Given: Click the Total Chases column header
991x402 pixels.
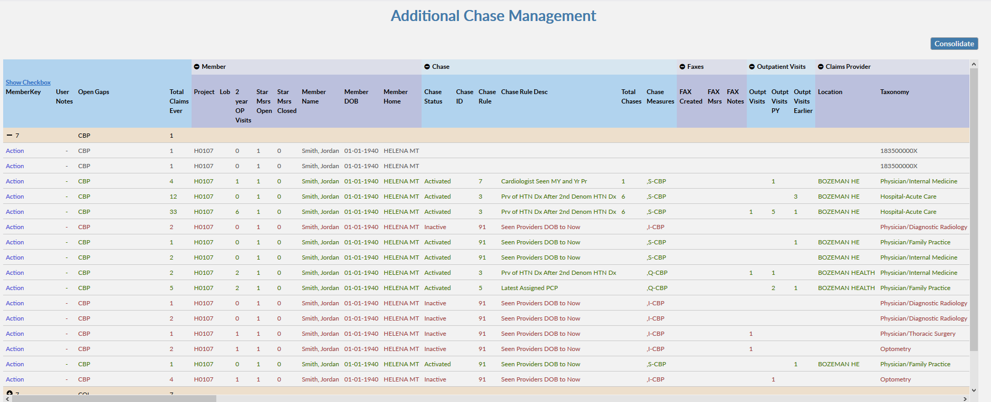Looking at the screenshot, I should coord(632,97).
